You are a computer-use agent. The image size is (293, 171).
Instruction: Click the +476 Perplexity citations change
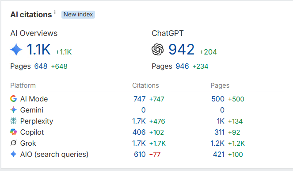pyautogui.click(x=157, y=121)
